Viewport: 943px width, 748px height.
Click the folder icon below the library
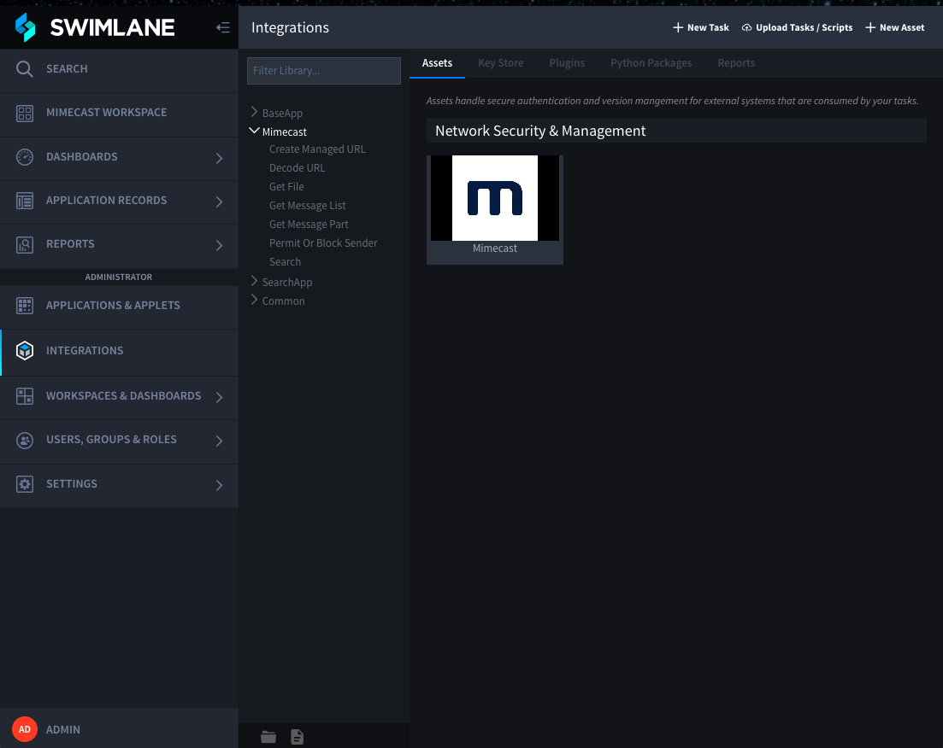[268, 737]
